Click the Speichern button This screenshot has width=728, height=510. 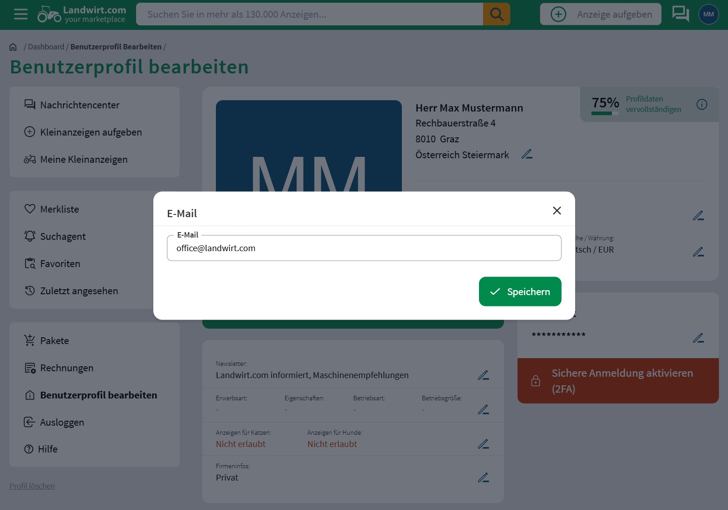(x=520, y=291)
